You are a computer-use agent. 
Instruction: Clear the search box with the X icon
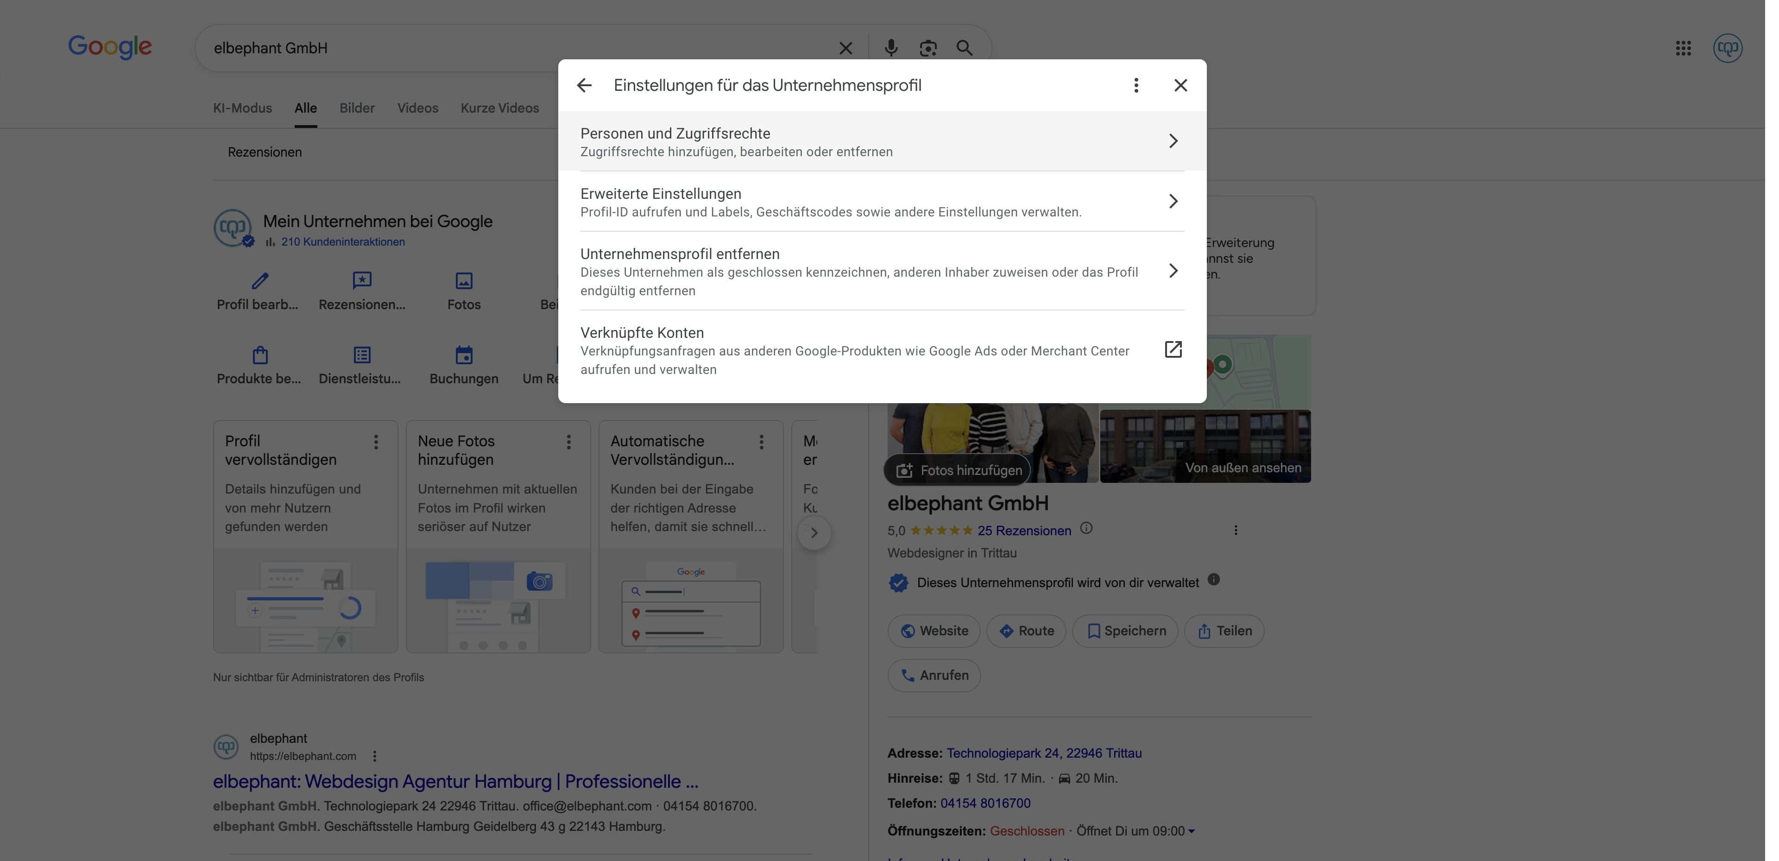(845, 48)
